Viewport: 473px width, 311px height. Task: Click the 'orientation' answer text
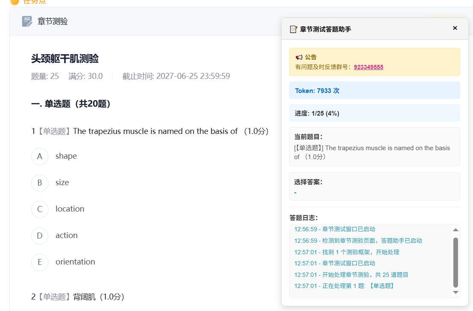pyautogui.click(x=75, y=262)
